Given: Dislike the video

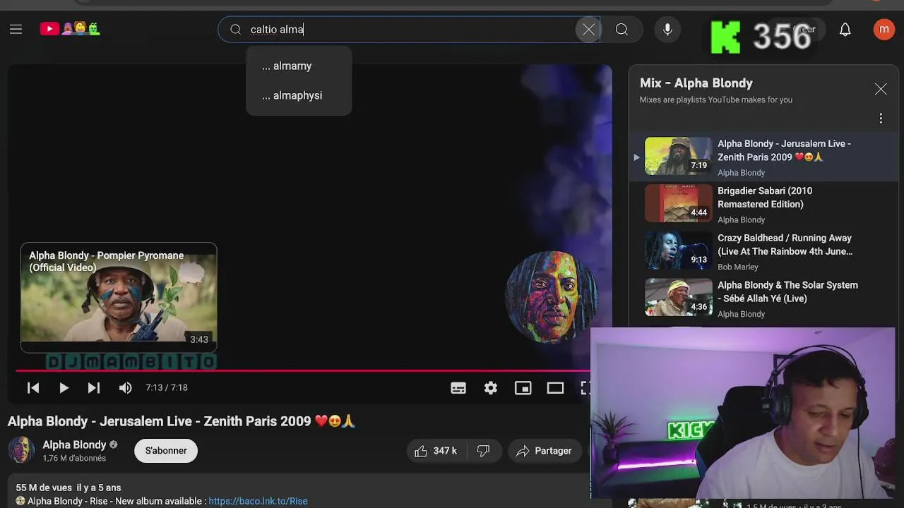Looking at the screenshot, I should [x=483, y=451].
